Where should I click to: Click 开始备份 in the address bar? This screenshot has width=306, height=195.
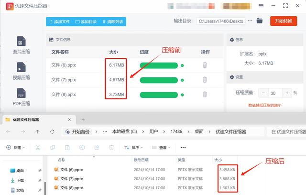[77, 132]
